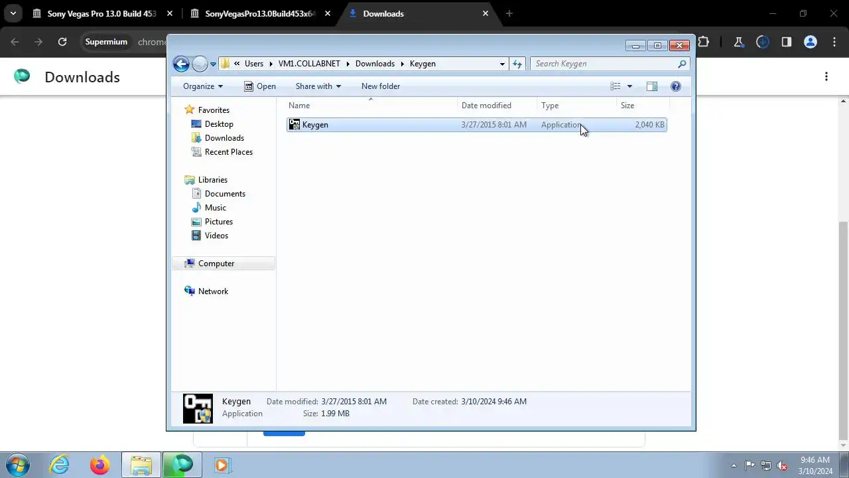Open Supermium browser taskbar button
Image resolution: width=849 pixels, height=478 pixels.
(181, 465)
